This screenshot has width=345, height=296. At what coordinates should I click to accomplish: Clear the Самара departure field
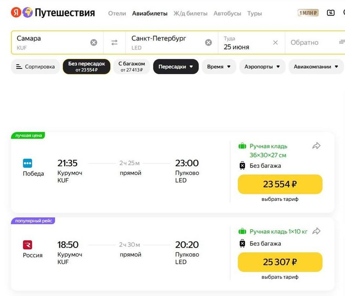[x=94, y=43]
